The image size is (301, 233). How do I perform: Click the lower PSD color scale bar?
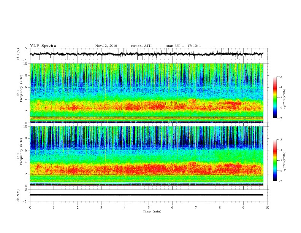coord(275,160)
